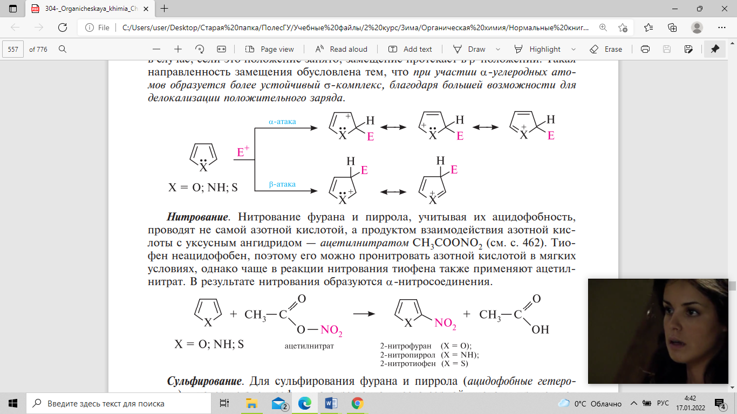
Task: Open Google Chrome from taskbar
Action: pyautogui.click(x=357, y=403)
